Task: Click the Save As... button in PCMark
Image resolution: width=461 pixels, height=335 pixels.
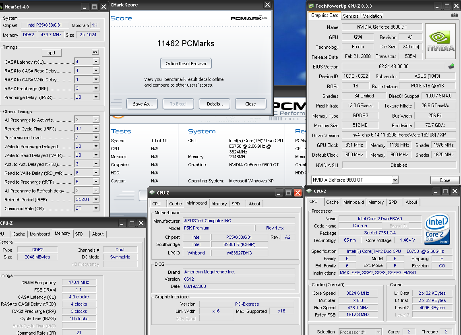Action: point(142,104)
